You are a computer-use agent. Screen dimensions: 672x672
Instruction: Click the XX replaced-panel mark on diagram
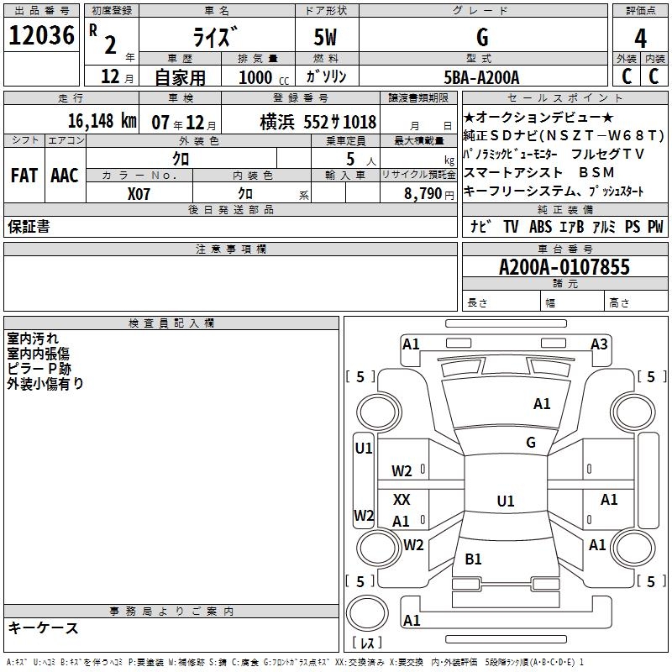tap(402, 499)
